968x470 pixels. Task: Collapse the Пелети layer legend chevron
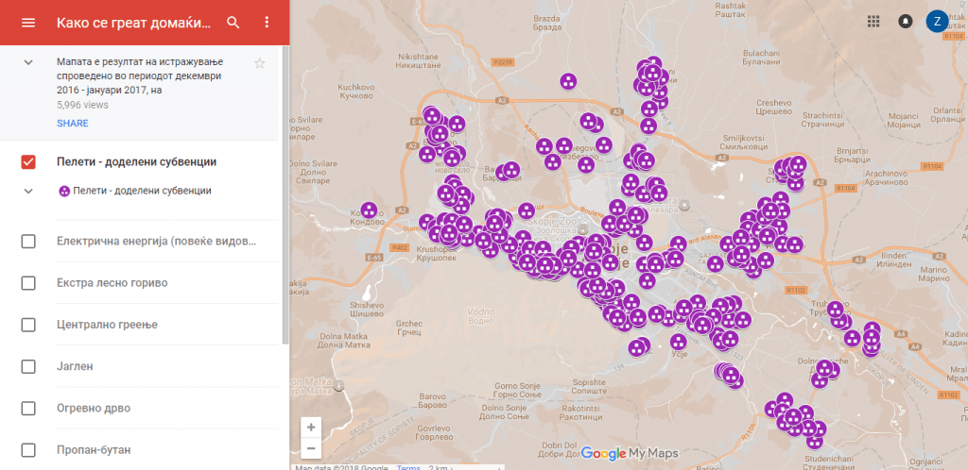point(28,191)
